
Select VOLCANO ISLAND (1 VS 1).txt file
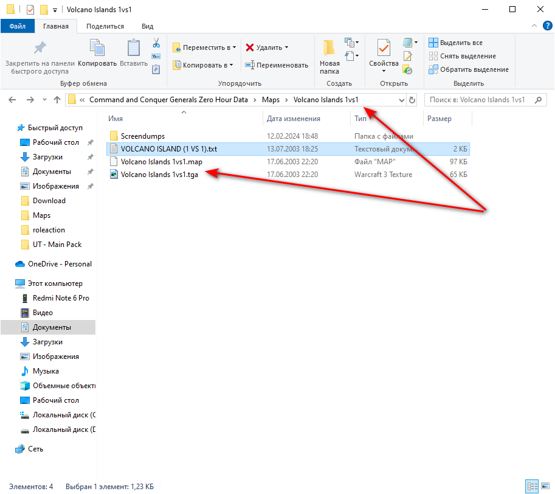coord(288,149)
